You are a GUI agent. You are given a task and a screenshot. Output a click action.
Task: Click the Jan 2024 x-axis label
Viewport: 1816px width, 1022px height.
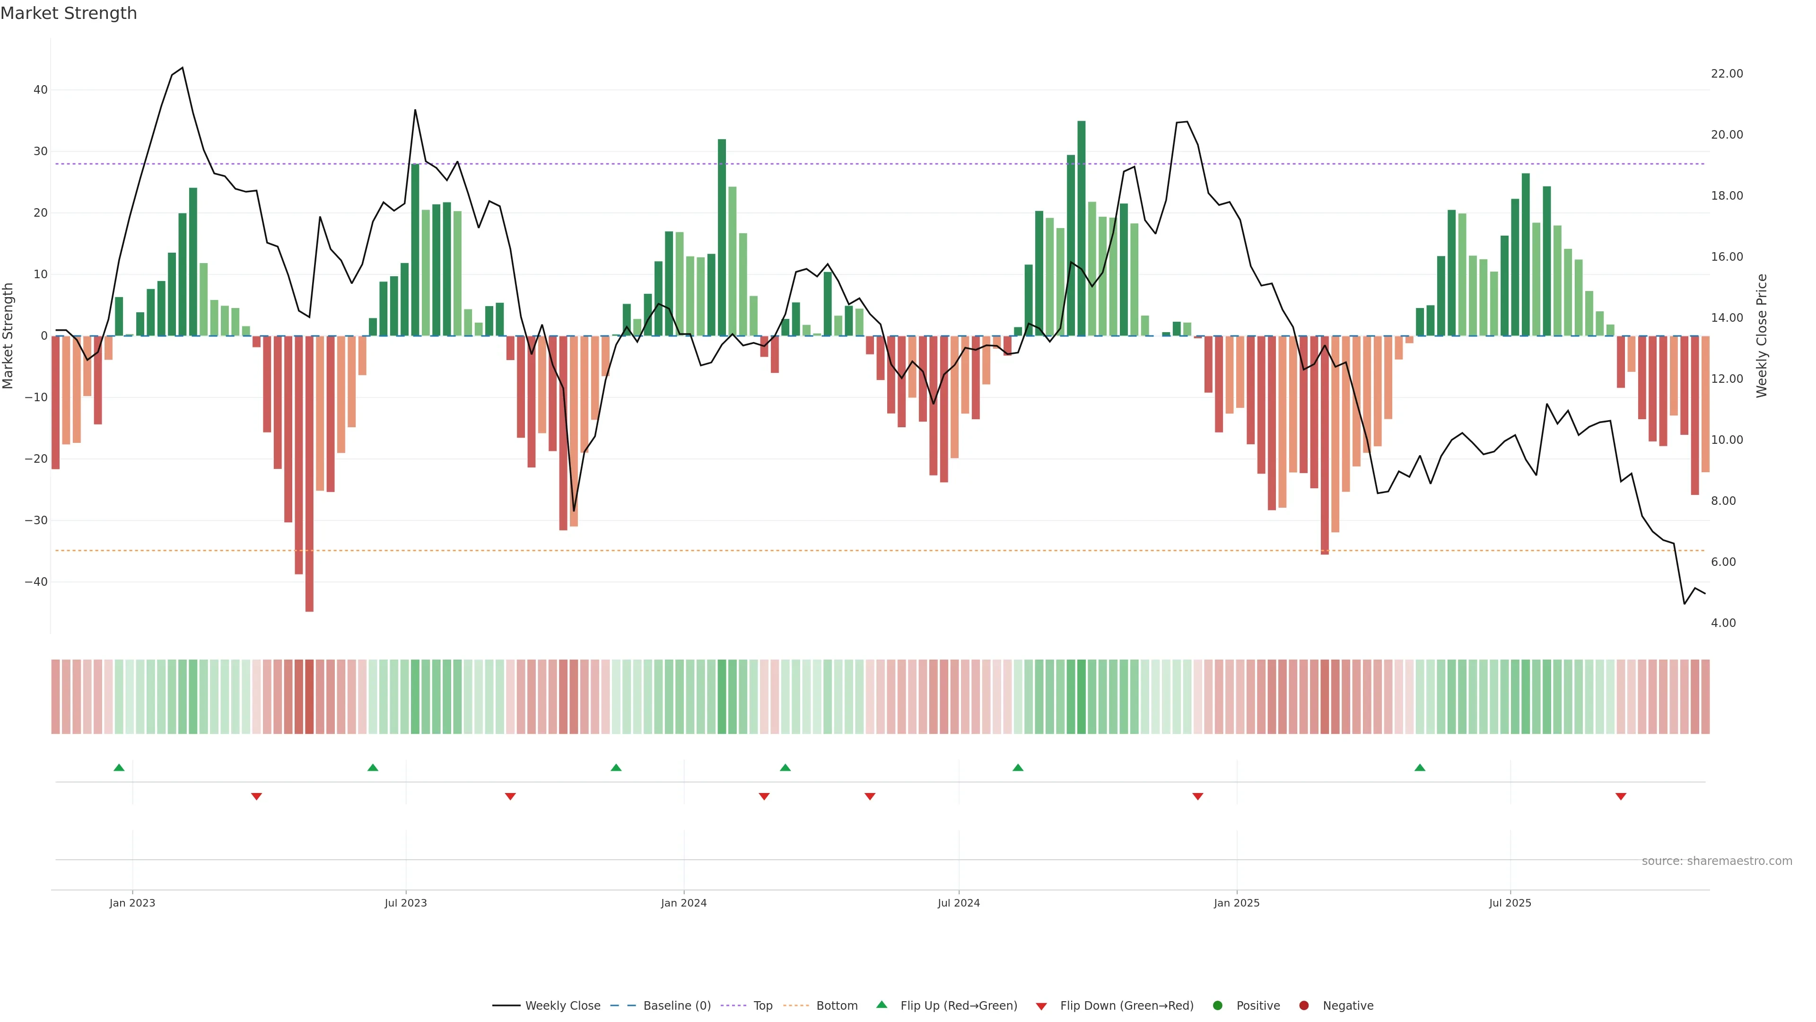point(683,903)
